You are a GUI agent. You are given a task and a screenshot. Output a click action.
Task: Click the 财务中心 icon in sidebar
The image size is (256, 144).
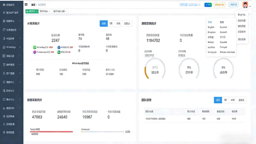[x=4, y=91]
